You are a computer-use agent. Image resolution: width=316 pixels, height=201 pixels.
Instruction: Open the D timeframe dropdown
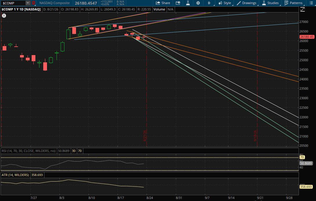(210, 3)
